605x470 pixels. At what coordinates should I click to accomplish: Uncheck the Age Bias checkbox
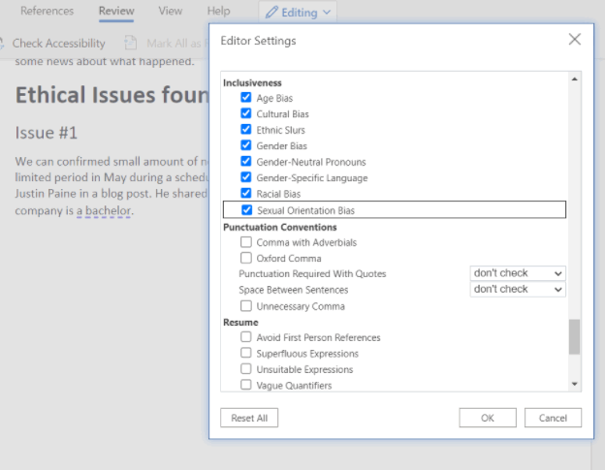click(246, 98)
